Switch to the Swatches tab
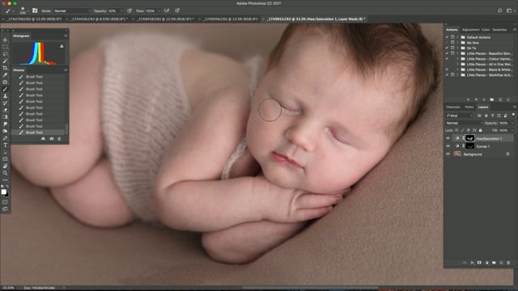The height and width of the screenshot is (291, 518). tap(499, 30)
